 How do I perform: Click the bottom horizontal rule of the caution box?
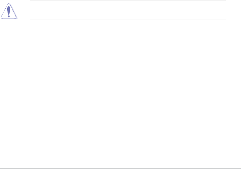point(128,20)
